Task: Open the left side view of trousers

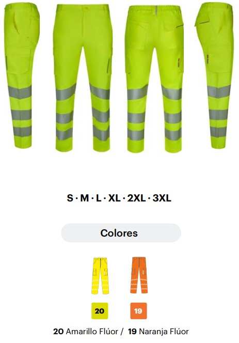Action: tap(22, 75)
